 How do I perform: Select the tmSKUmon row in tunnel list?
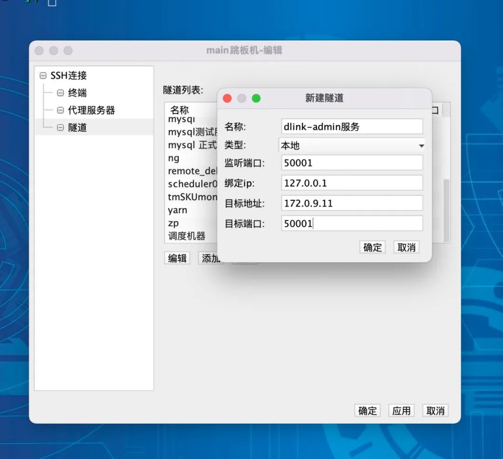pyautogui.click(x=191, y=197)
